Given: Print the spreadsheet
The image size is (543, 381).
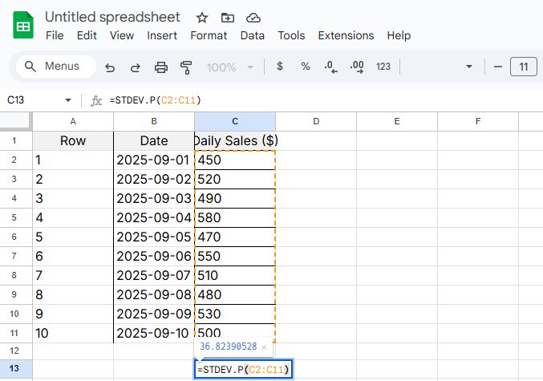Looking at the screenshot, I should pyautogui.click(x=161, y=67).
